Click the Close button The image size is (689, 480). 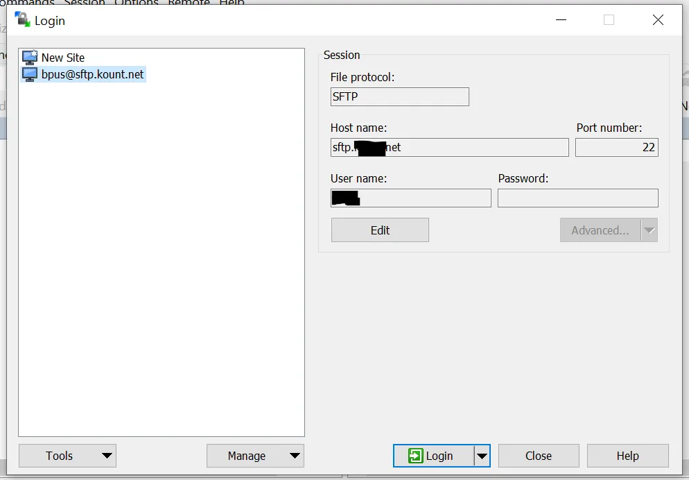coord(539,456)
